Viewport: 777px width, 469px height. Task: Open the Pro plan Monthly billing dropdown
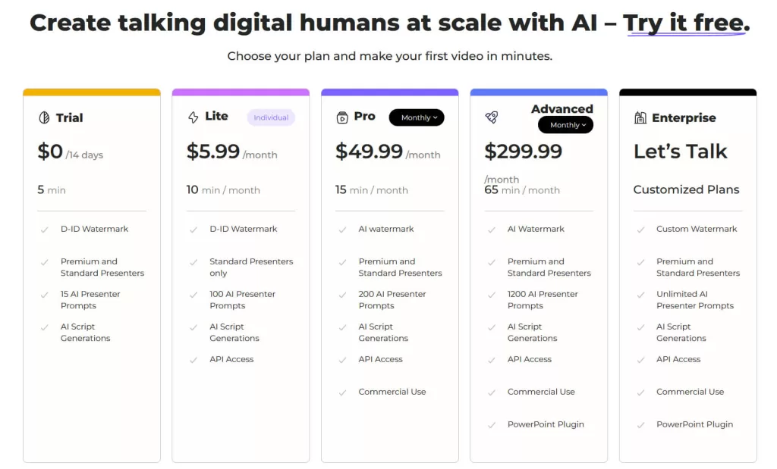417,117
